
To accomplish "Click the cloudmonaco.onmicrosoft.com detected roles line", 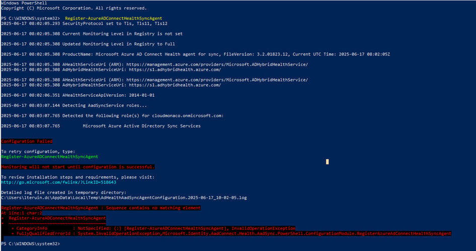I will tap(112, 116).
